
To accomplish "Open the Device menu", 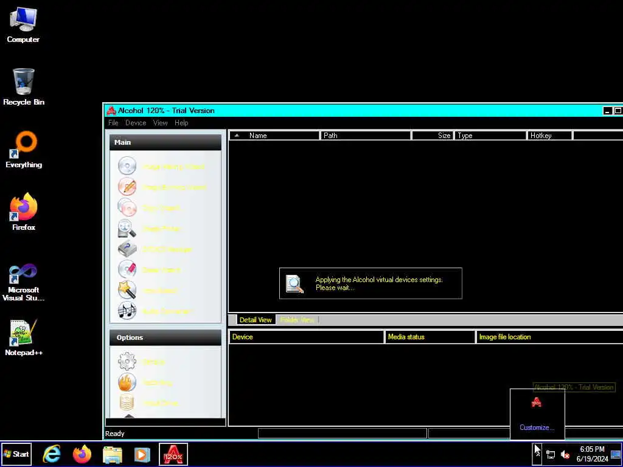I will tap(136, 123).
